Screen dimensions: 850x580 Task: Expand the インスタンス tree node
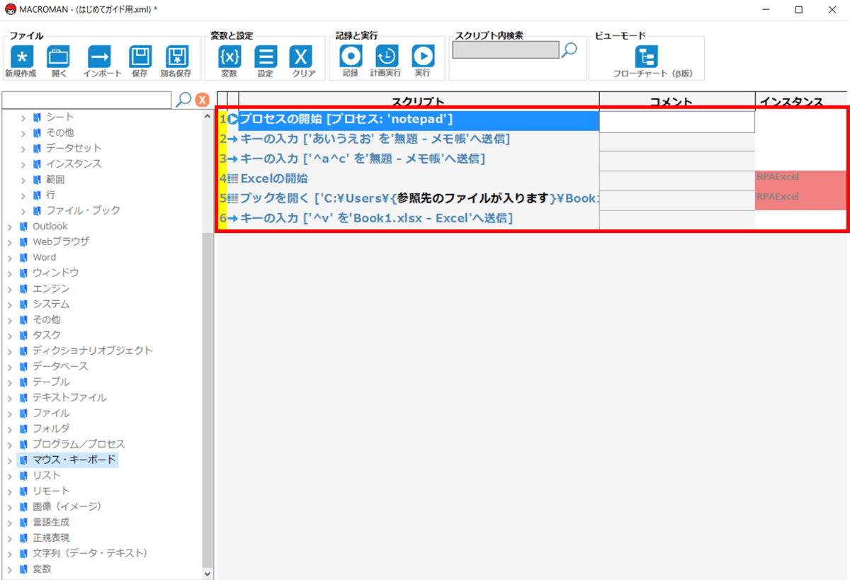pyautogui.click(x=23, y=164)
